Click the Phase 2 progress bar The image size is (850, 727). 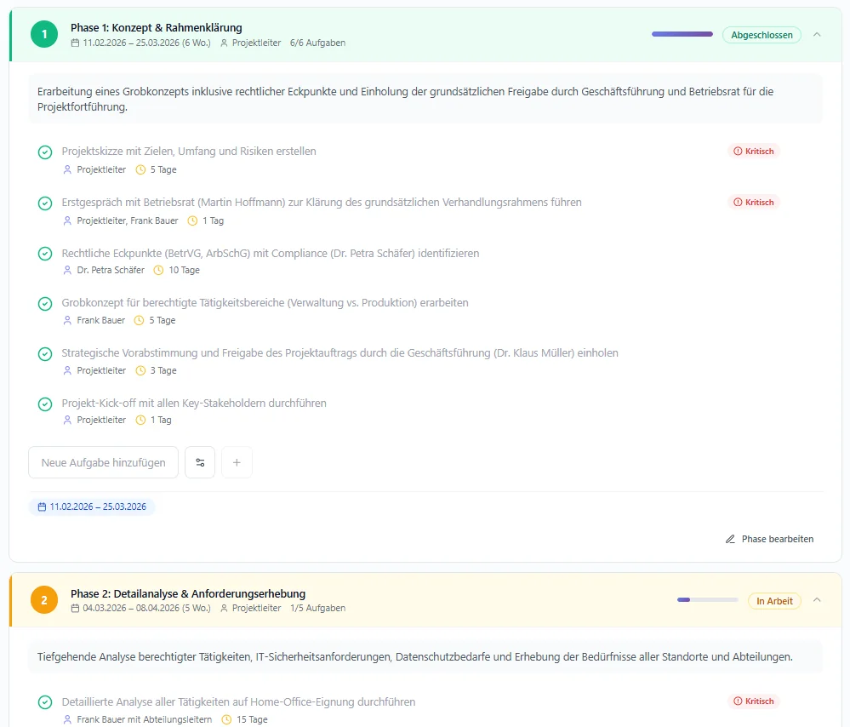pyautogui.click(x=707, y=600)
